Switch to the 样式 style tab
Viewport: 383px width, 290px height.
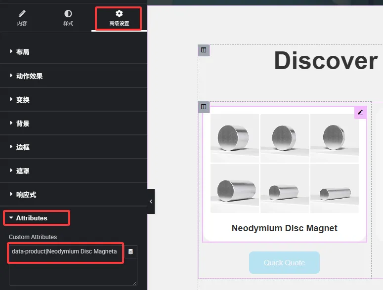(x=68, y=18)
